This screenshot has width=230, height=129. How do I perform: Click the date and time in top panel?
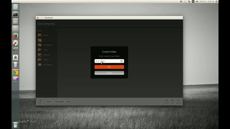[x=207, y=1]
